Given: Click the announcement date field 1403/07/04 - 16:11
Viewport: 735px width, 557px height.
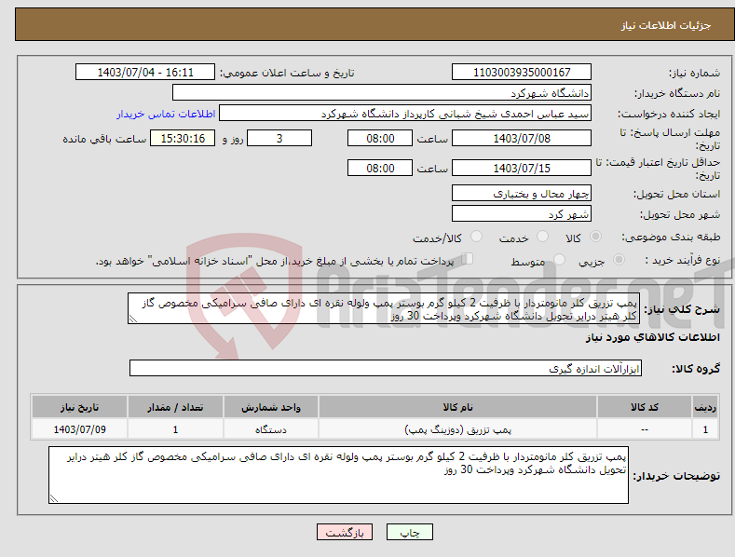Looking at the screenshot, I should click(144, 73).
